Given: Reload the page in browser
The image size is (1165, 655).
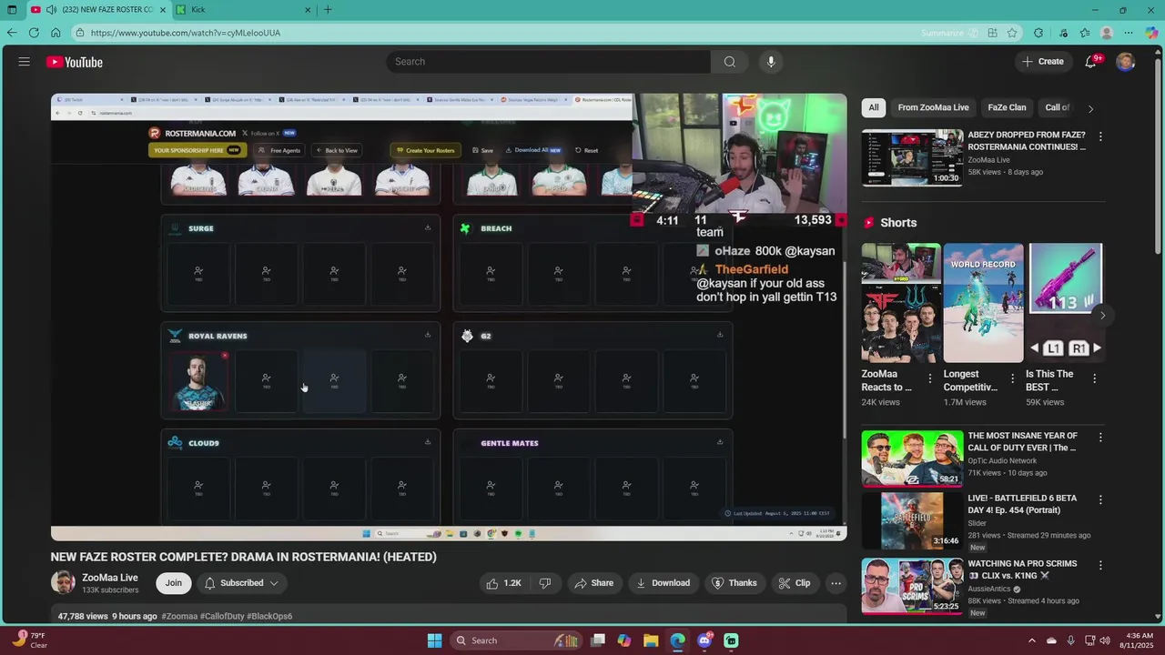Looking at the screenshot, I should coord(34,33).
